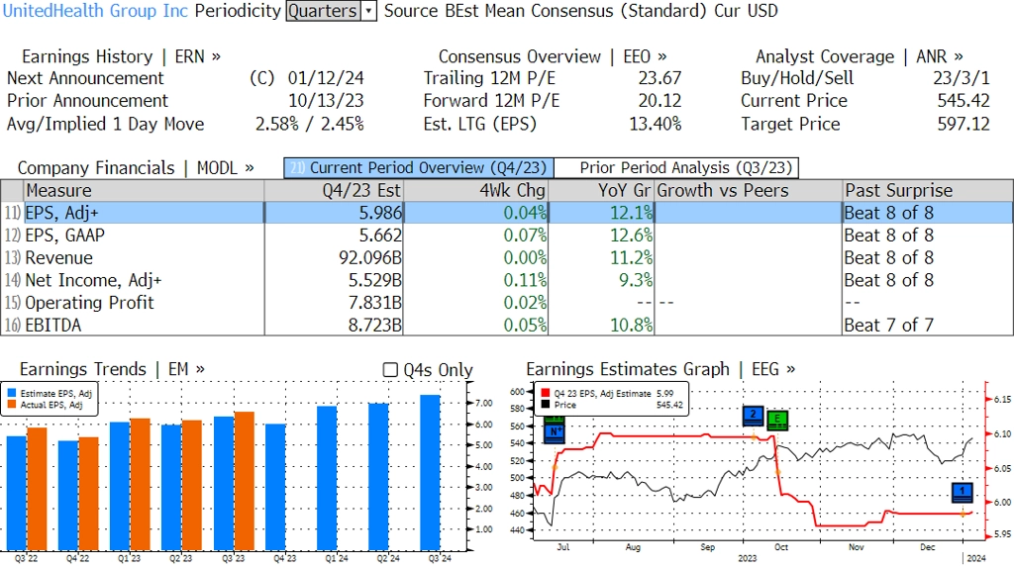Click the blue N+ news marker icon
1014x569 pixels.
pos(555,432)
